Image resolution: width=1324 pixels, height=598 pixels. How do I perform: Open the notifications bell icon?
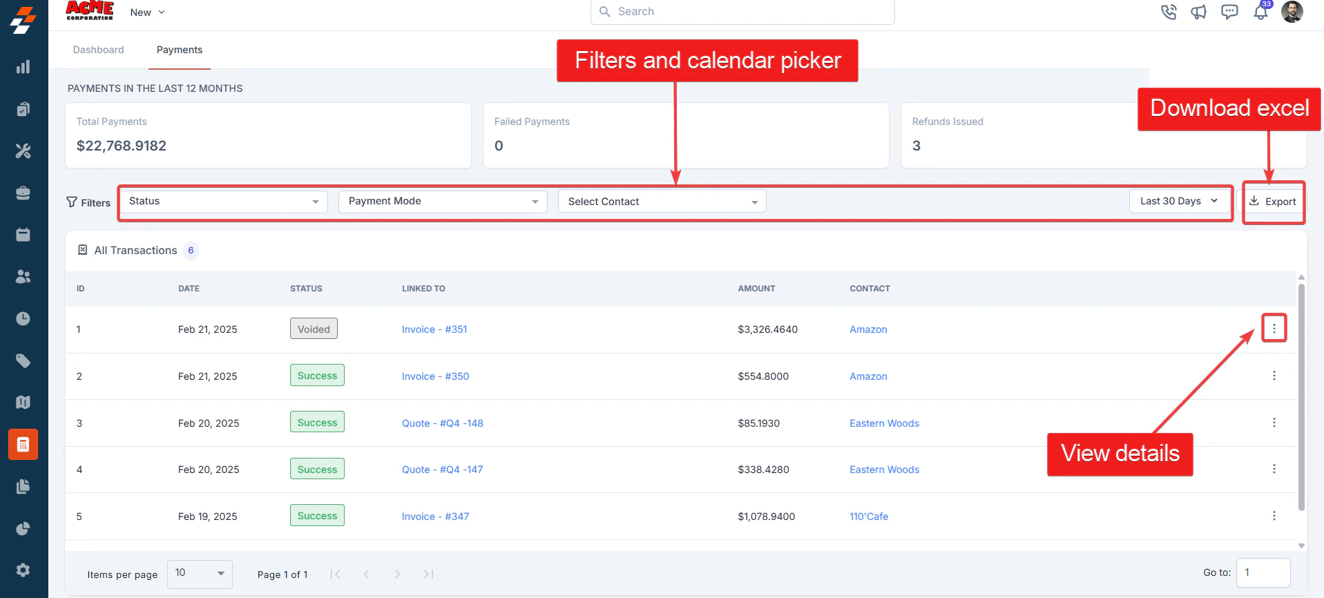click(x=1260, y=12)
